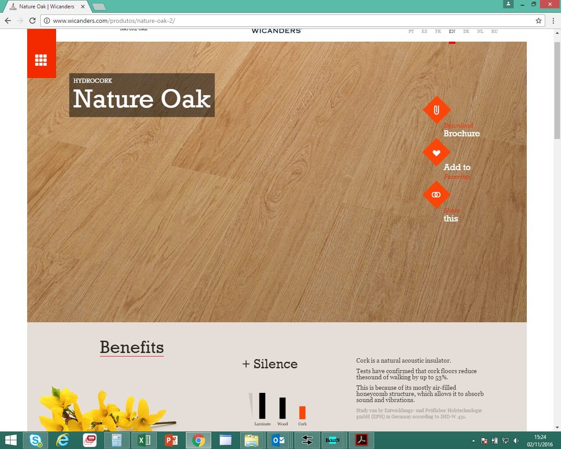Screen dimensions: 561x449
Task: Click the page vertical scrollbar thumb
Action: click(557, 90)
